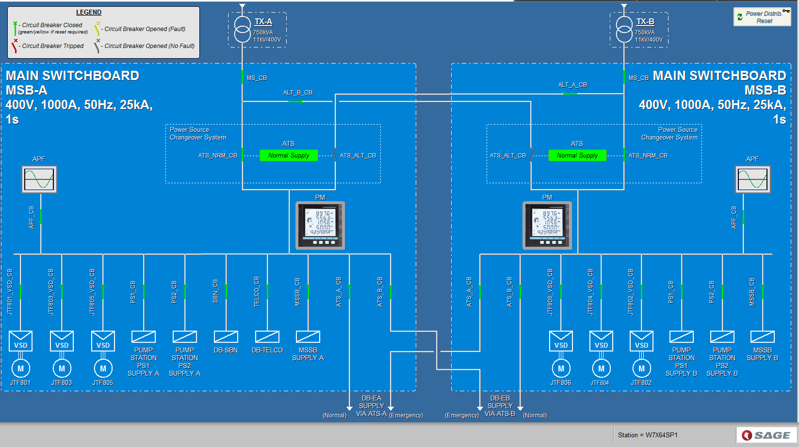Viewport: 799px width, 447px height.
Task: Toggle MSB-A ATS_B_CB breaker
Action: pyautogui.click(x=391, y=292)
